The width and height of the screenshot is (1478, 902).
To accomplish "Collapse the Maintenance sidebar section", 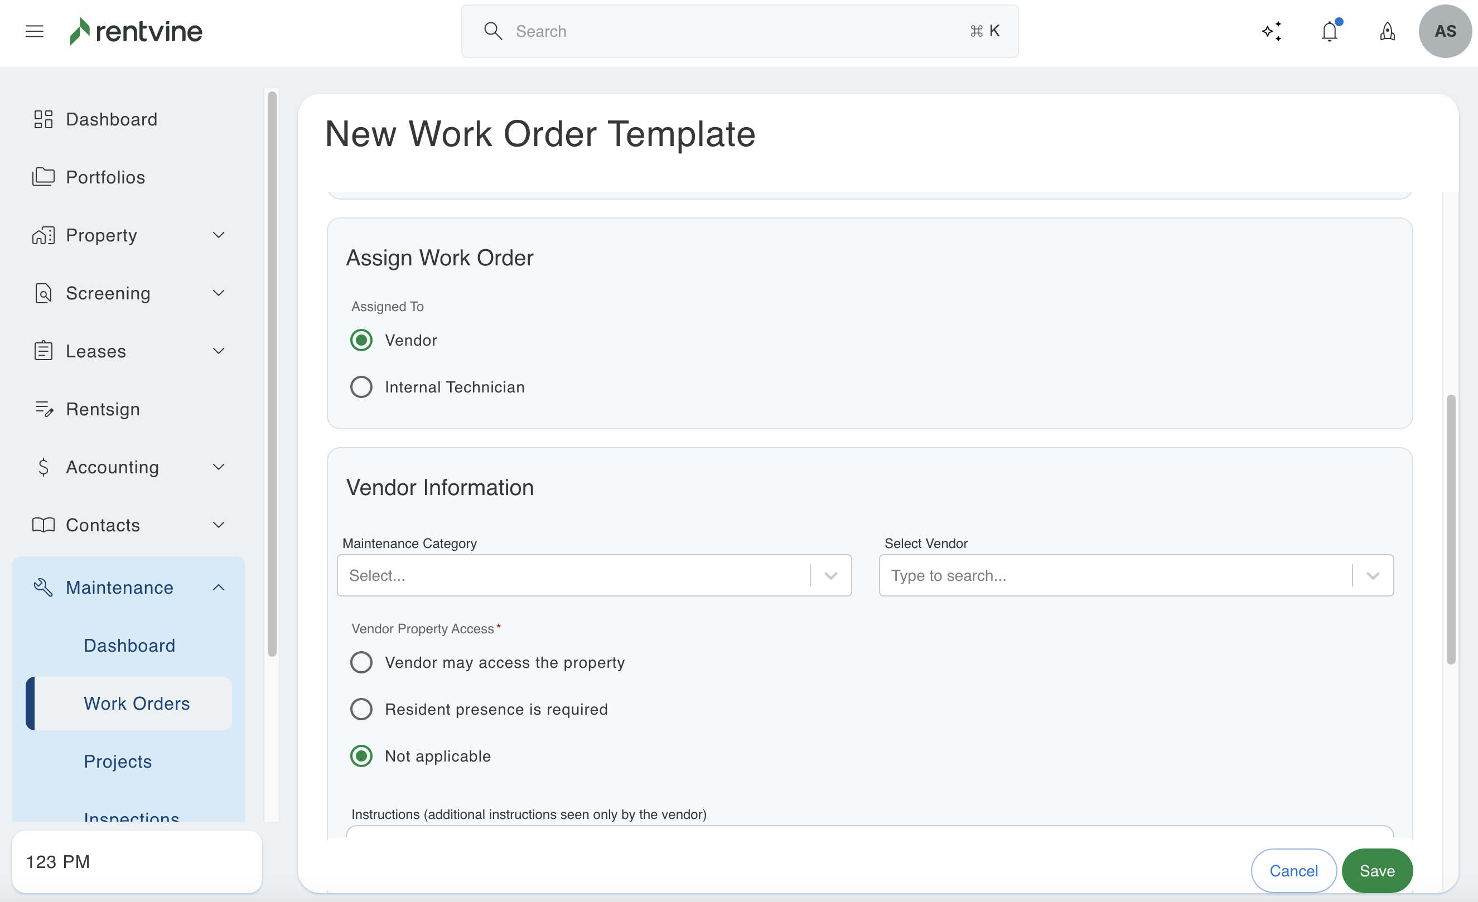I will pos(218,587).
